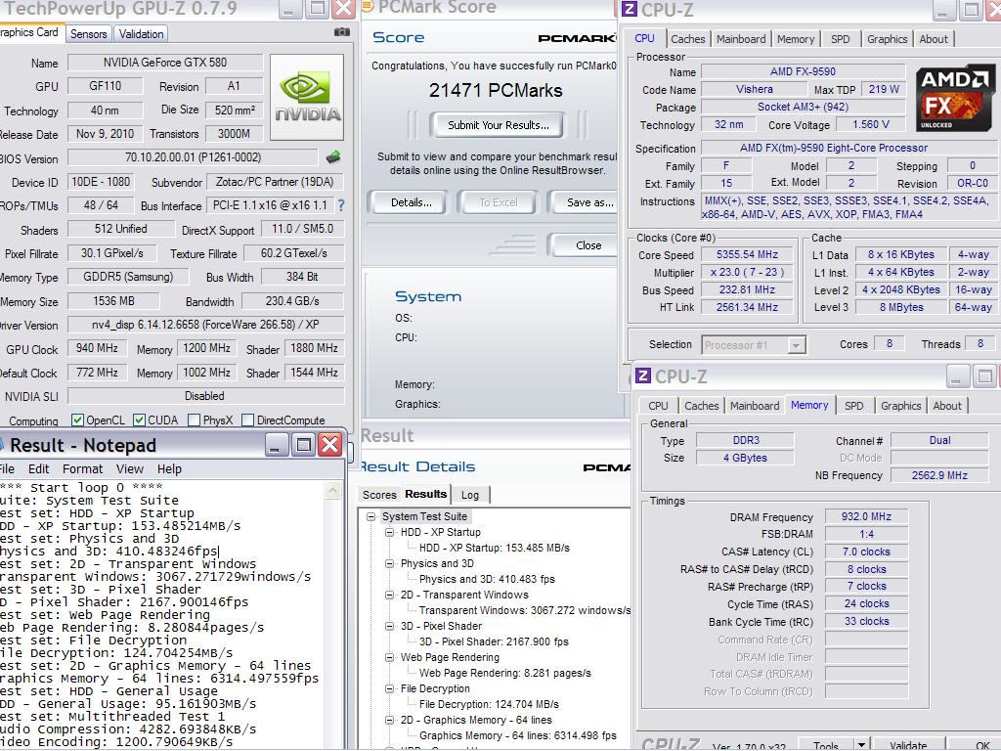1001x751 pixels.
Task: Collapse the 3D - Pixel Shader node
Action: [389, 626]
